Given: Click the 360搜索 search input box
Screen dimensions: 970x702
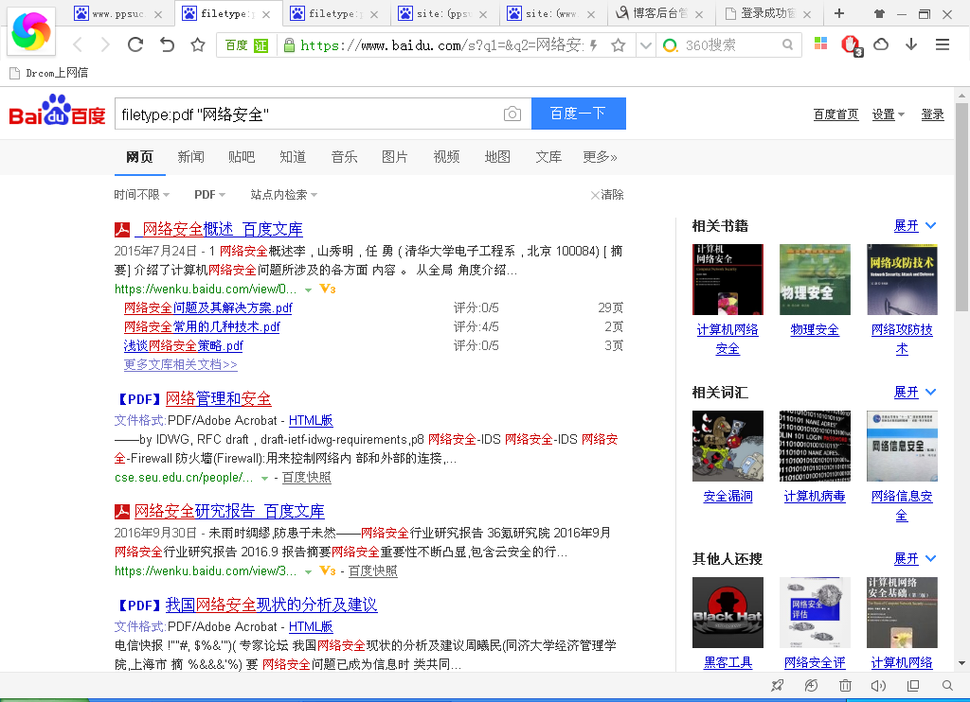Looking at the screenshot, I should (x=730, y=44).
